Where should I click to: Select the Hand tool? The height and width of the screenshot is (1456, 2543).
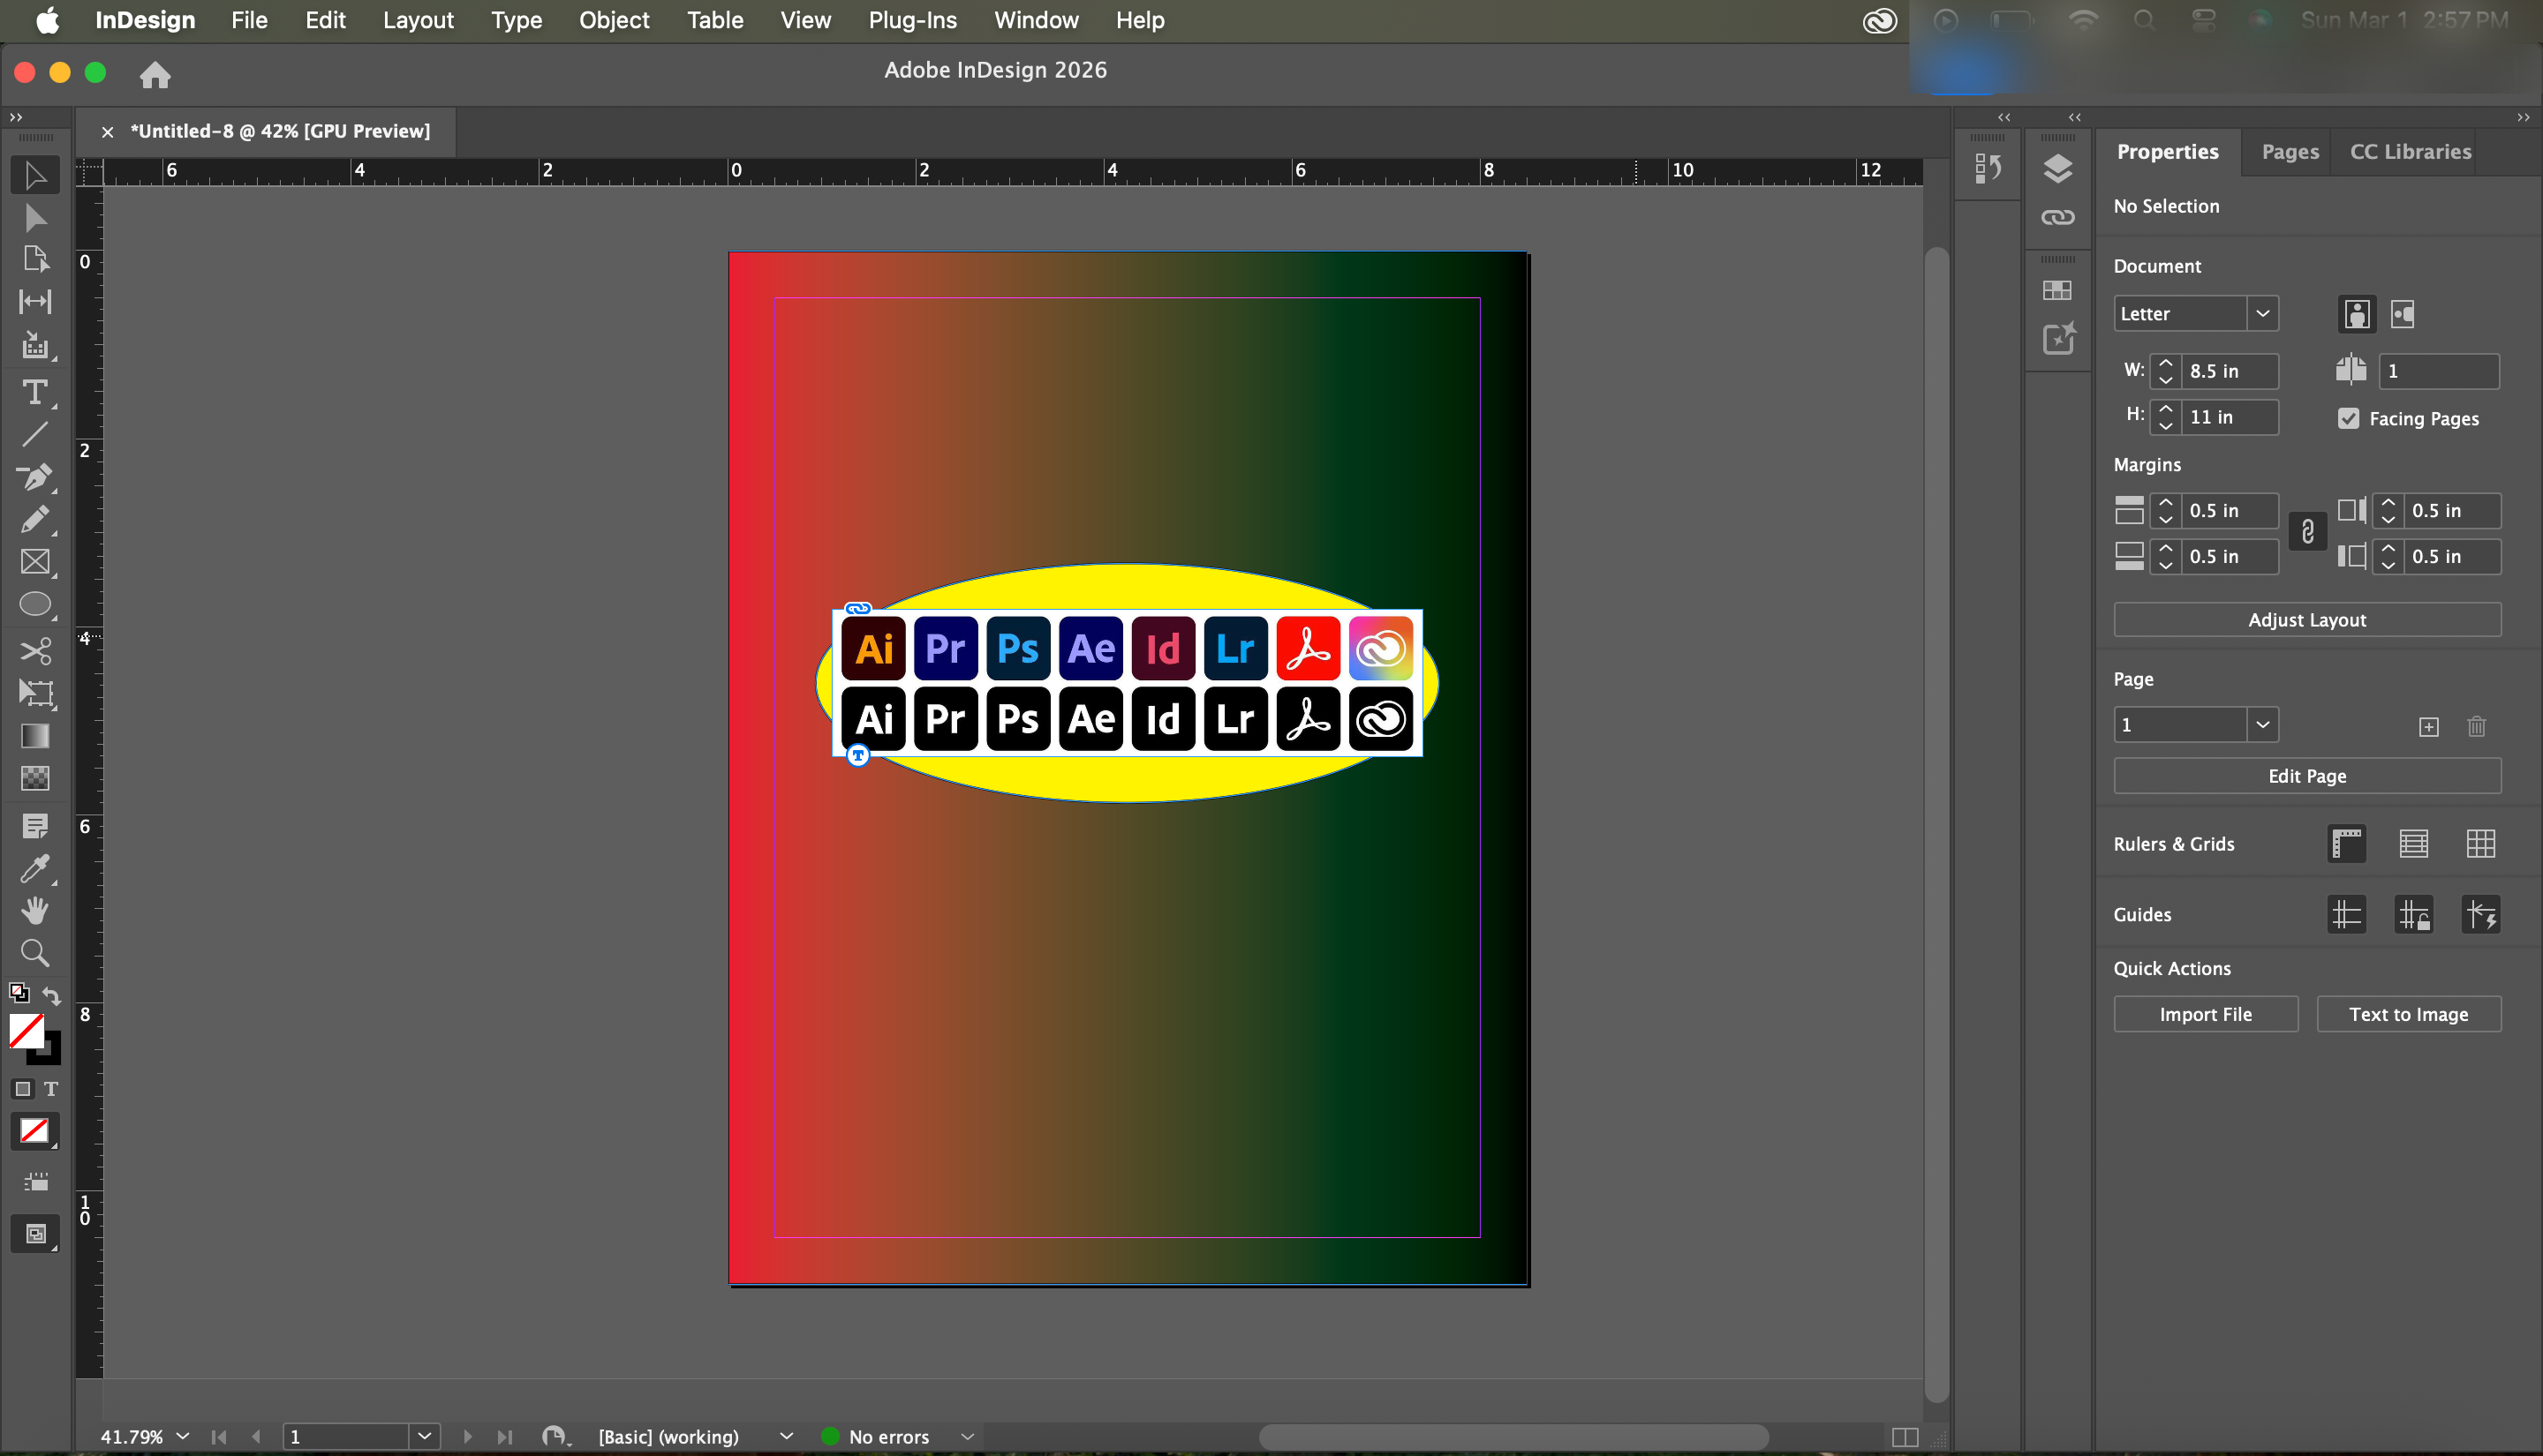pyautogui.click(x=35, y=910)
